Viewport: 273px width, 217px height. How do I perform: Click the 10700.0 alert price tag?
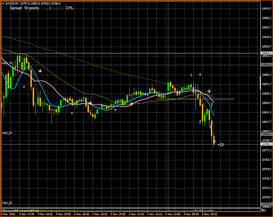(x=266, y=204)
